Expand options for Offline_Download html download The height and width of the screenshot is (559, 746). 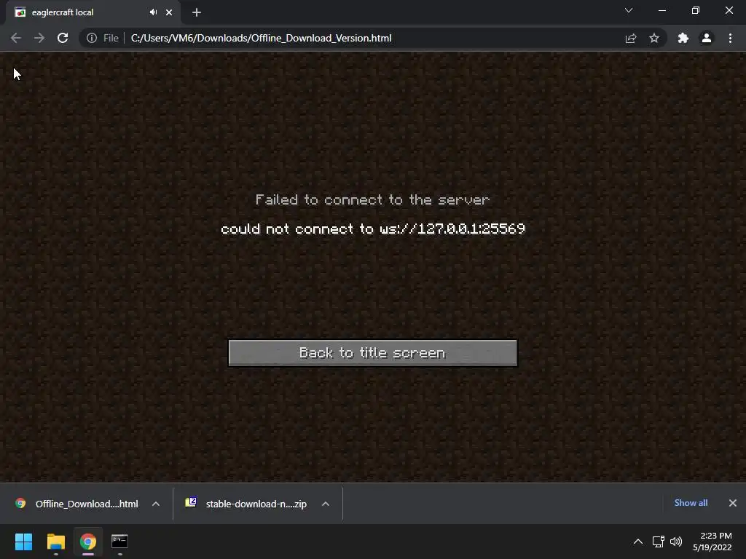click(x=156, y=504)
